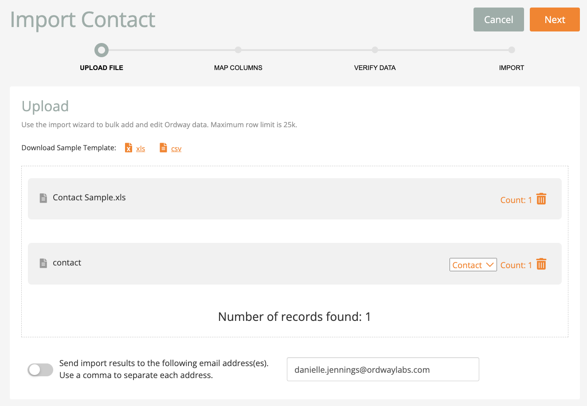Open the Contact type dropdown
The image size is (587, 406).
[473, 265]
